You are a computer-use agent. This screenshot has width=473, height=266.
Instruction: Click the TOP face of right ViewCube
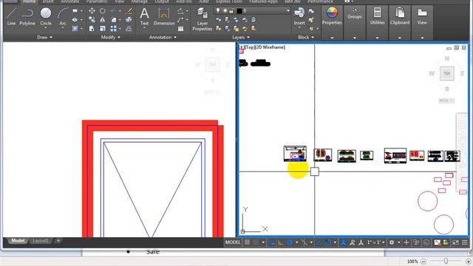pos(446,73)
